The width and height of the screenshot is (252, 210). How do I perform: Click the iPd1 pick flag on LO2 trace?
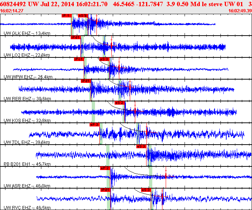76,37
